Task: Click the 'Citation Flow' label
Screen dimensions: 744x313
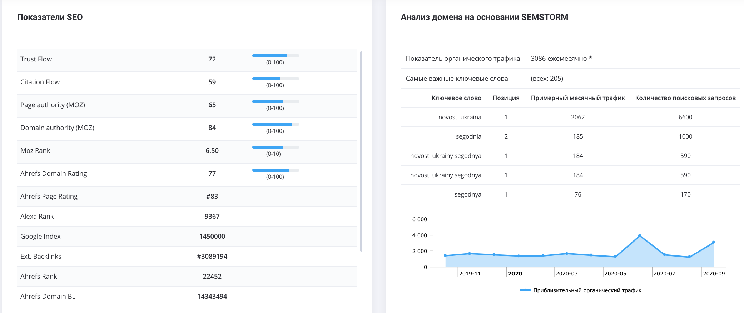Action: 40,82
